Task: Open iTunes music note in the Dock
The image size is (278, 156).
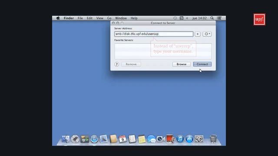Action: click(180, 139)
